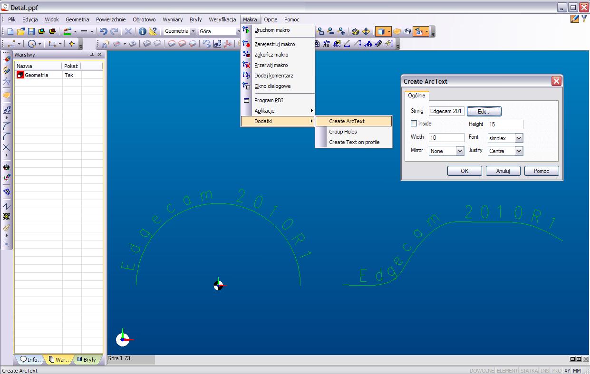Undo the last action

(103, 31)
